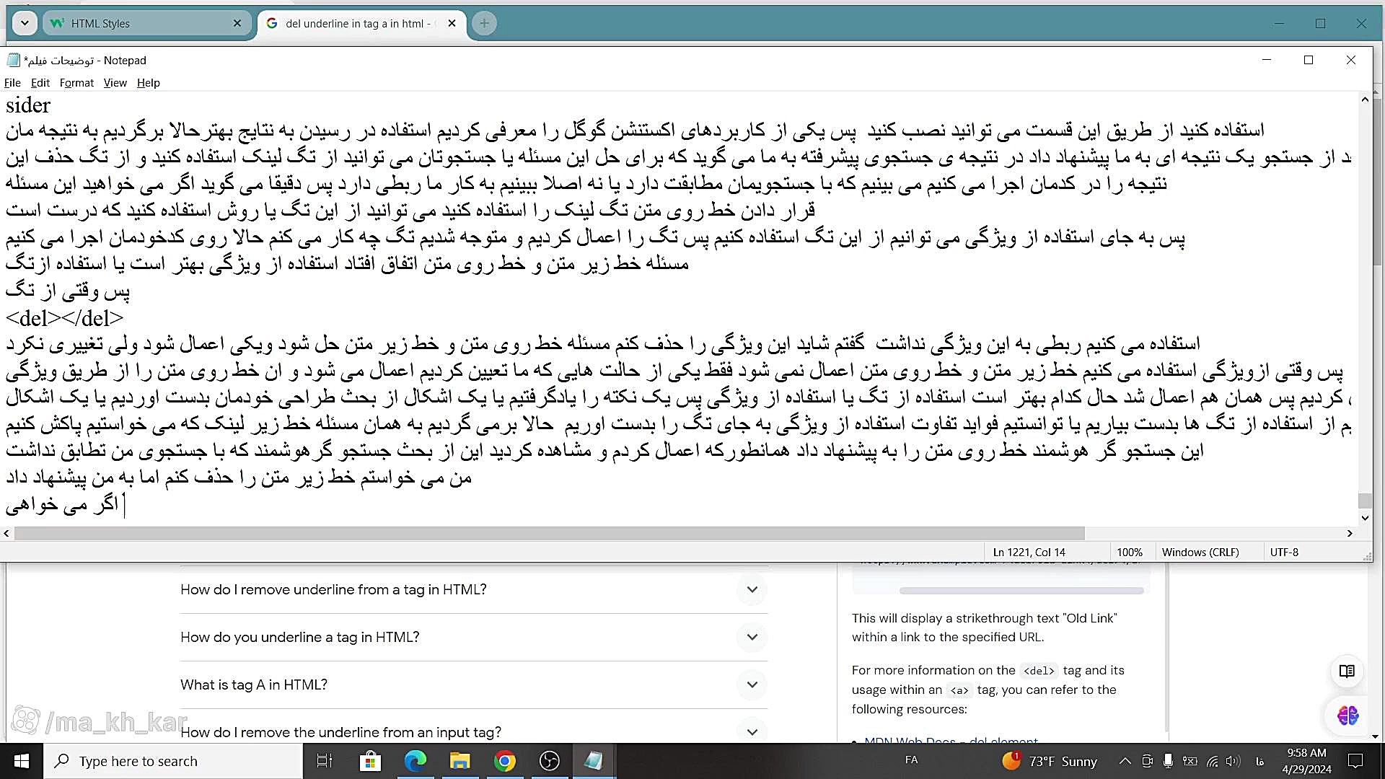Expand 'How do you underline a tag in HTML?'
Viewport: 1385px width, 779px height.
click(473, 638)
